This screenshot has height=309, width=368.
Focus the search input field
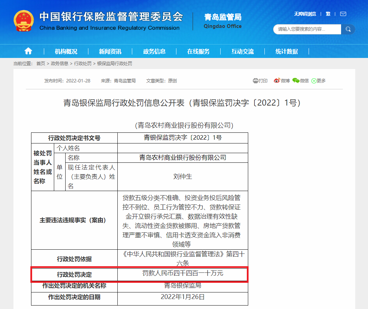tap(307, 29)
